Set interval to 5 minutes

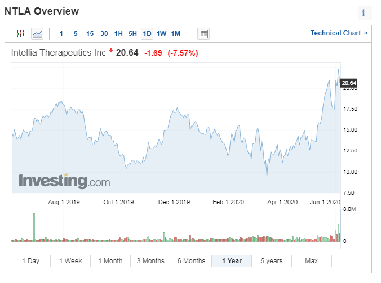[x=76, y=33]
